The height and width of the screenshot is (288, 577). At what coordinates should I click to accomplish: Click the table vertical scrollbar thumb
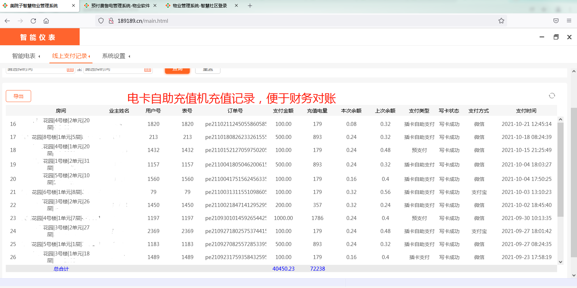click(560, 170)
